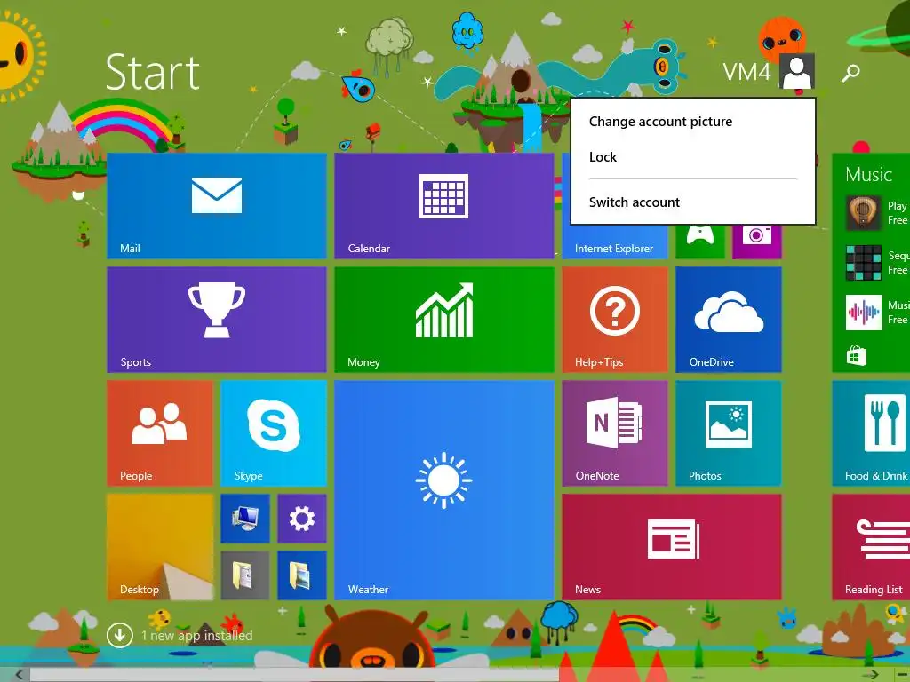Open the Reading List tile
The width and height of the screenshot is (910, 682).
(871, 547)
